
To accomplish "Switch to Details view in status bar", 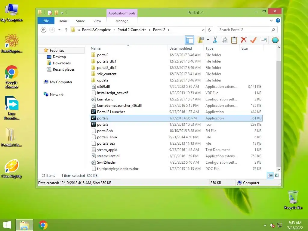I will [270, 175].
